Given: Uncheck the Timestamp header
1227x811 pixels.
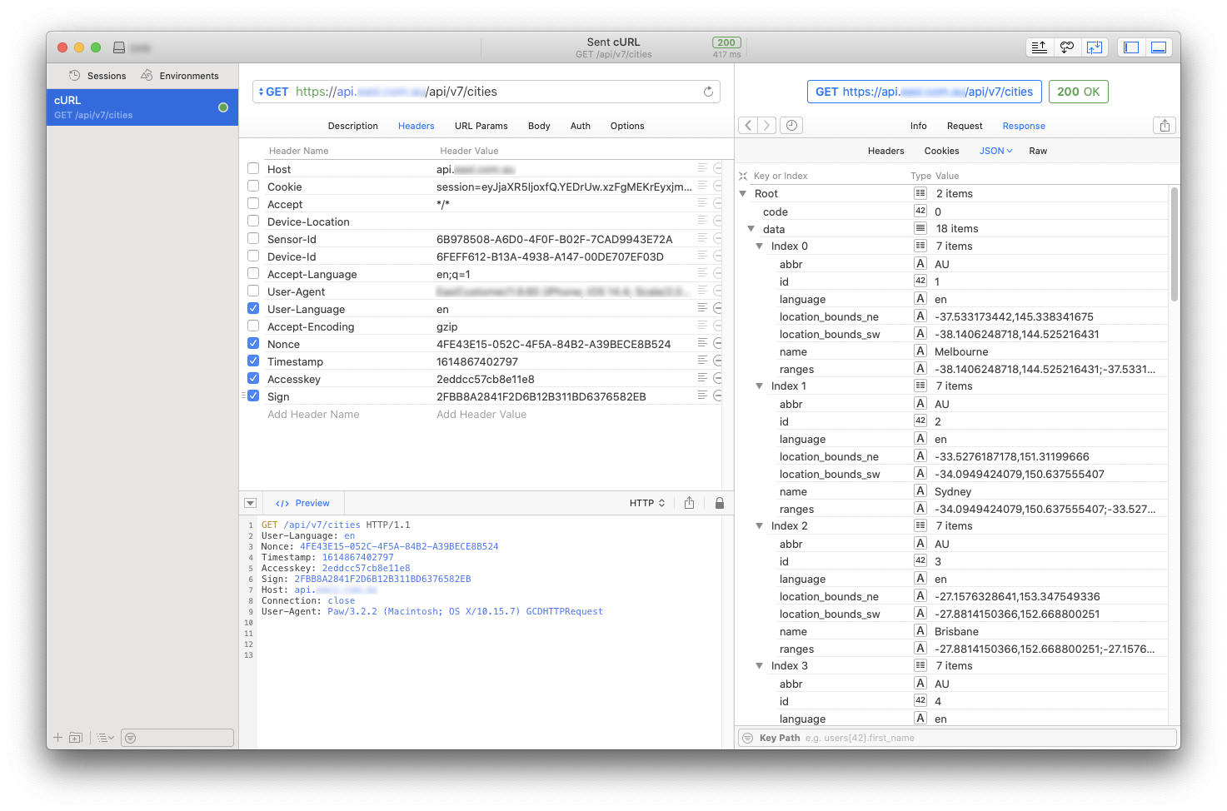Looking at the screenshot, I should point(253,361).
